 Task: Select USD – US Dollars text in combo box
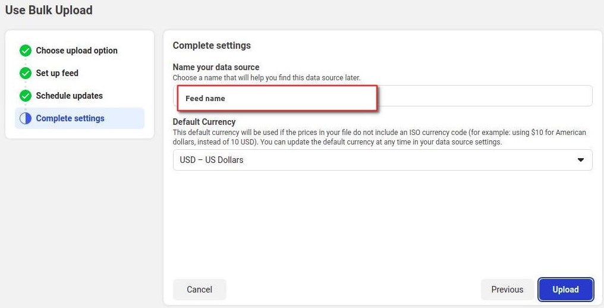coord(212,160)
